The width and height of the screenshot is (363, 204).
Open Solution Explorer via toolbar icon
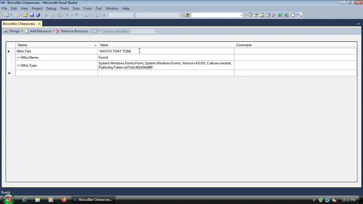pos(249,15)
